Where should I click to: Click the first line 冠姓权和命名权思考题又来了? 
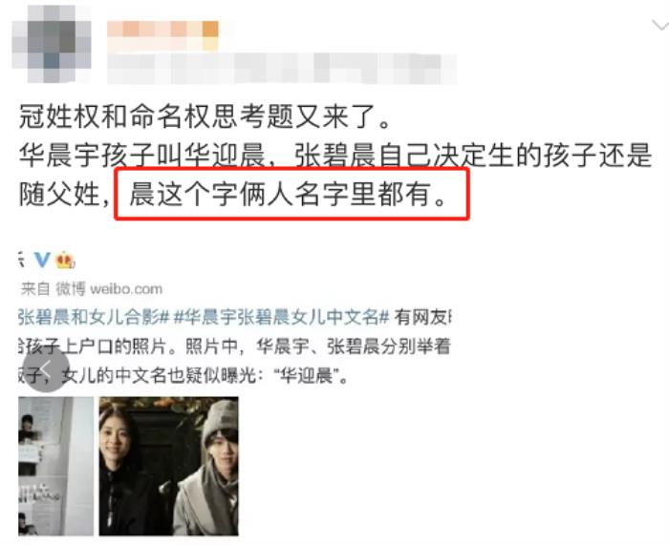(205, 116)
